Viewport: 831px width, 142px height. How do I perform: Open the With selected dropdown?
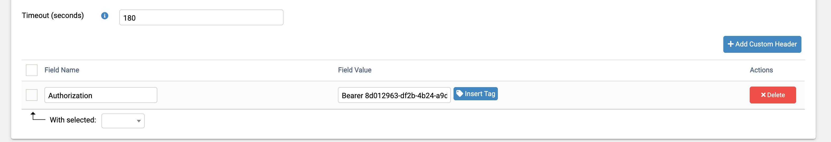[123, 121]
